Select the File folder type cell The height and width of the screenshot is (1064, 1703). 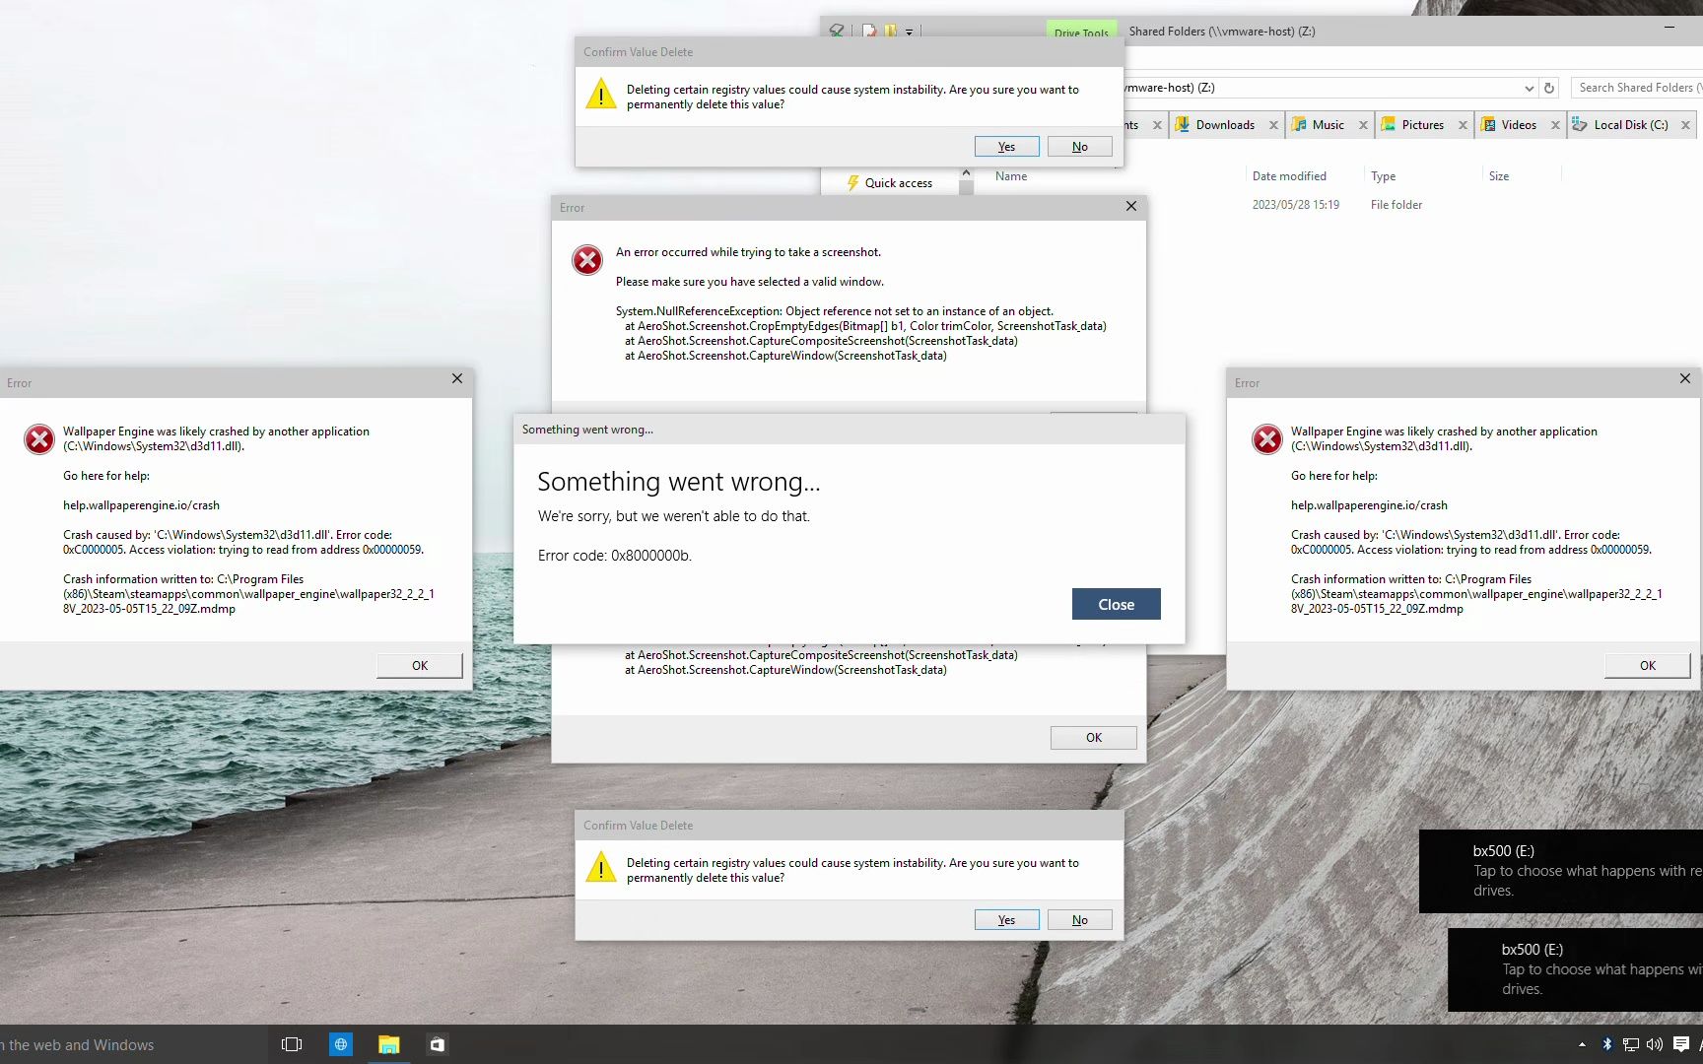tap(1396, 205)
